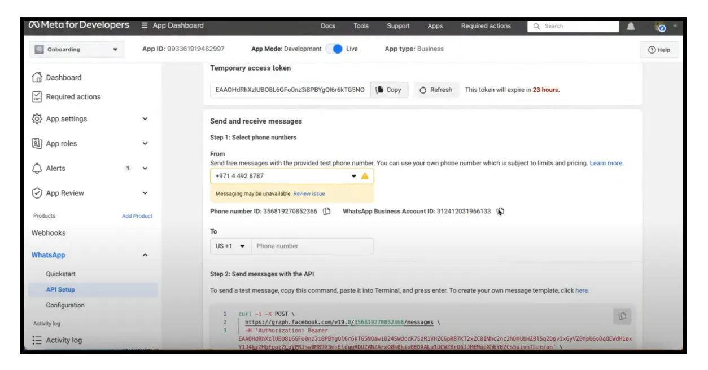The width and height of the screenshot is (708, 370).
Task: Click the 'App type: Business' text
Action: click(x=414, y=49)
